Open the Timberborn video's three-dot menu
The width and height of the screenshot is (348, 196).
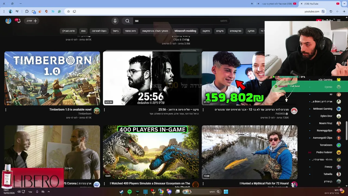click(x=6, y=110)
